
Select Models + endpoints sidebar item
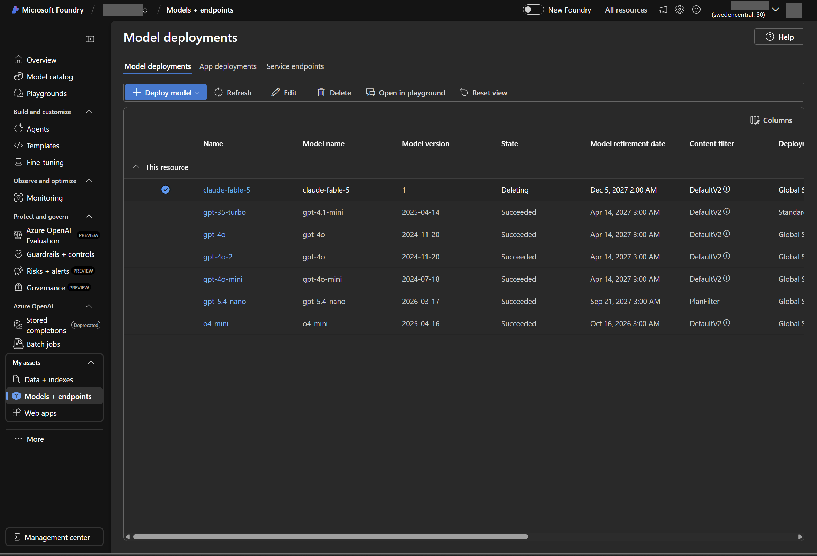(x=54, y=396)
